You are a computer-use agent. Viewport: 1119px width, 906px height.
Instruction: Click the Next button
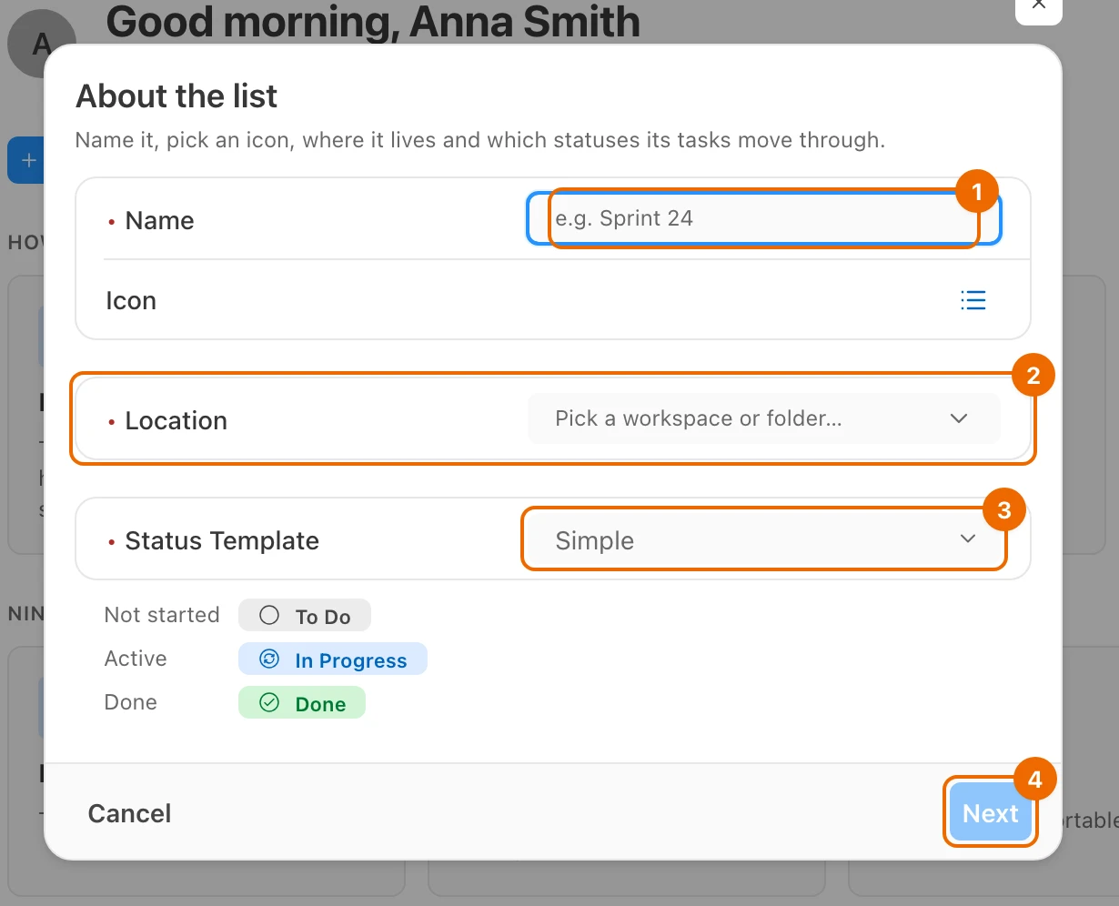tap(991, 812)
